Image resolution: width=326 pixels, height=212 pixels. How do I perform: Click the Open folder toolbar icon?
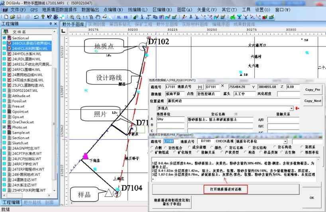(x=13, y=17)
